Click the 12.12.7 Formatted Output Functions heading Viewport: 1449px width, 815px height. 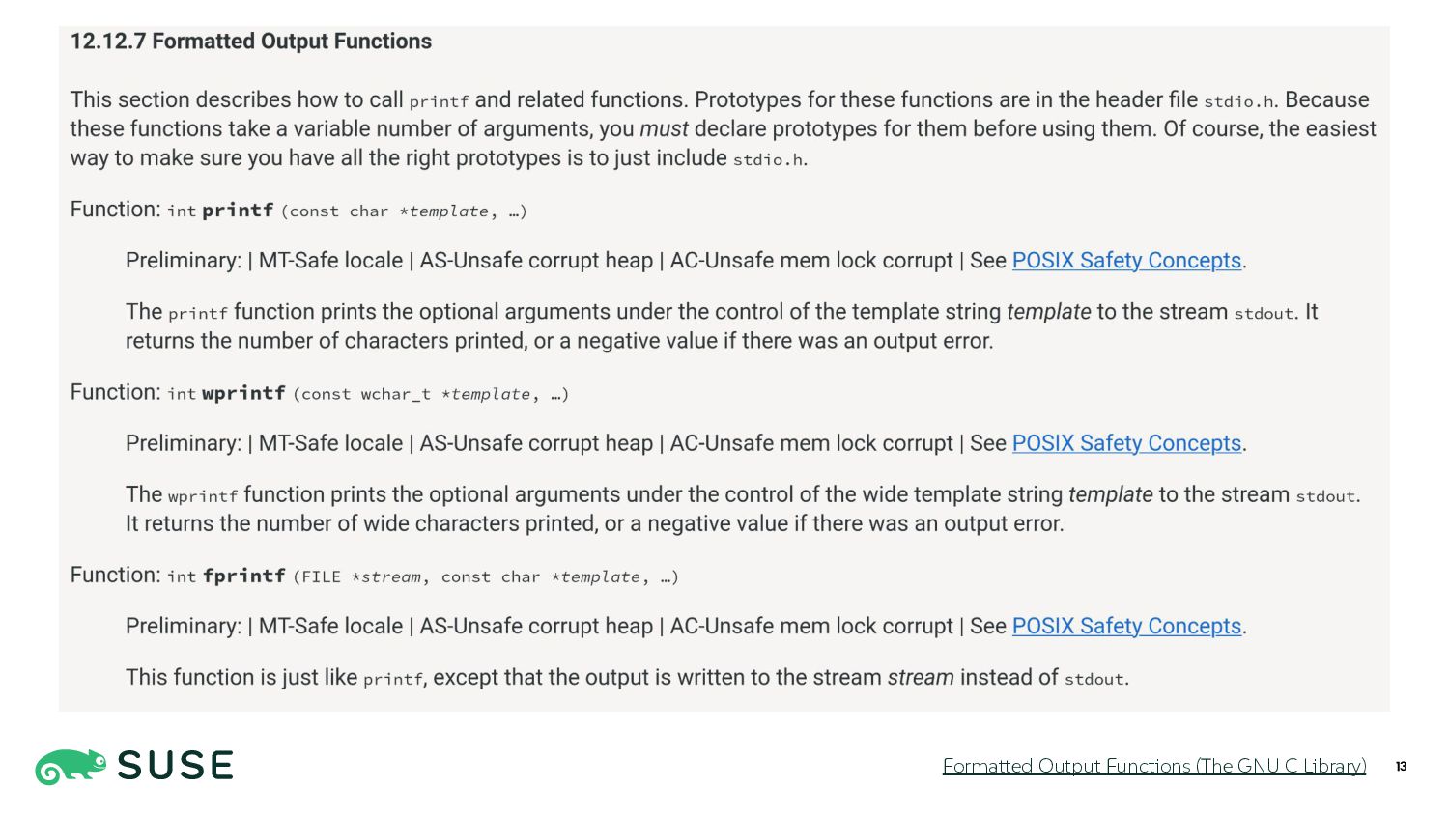tap(251, 42)
